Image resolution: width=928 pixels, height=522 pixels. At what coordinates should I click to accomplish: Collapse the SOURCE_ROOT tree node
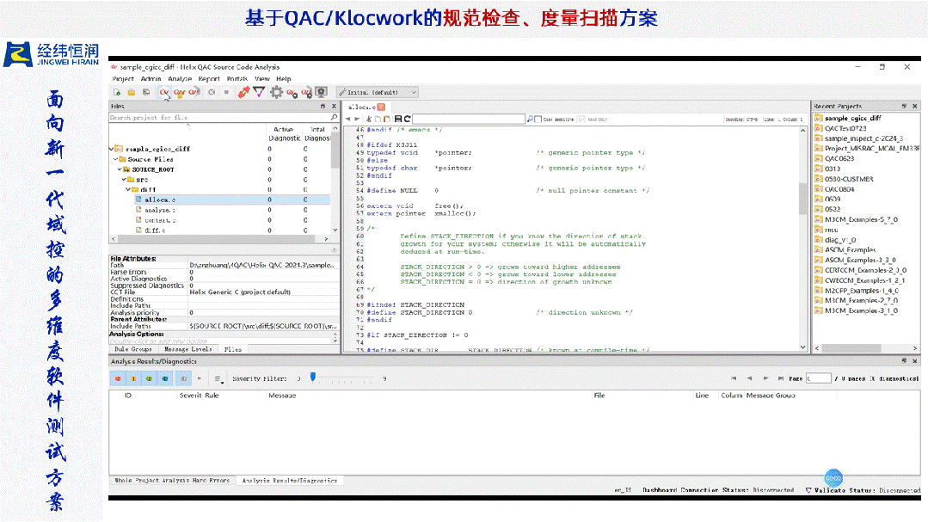point(120,169)
